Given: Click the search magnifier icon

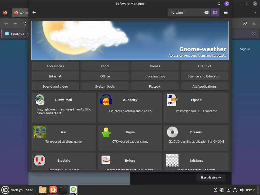Looking at the screenshot, I should [172, 12].
